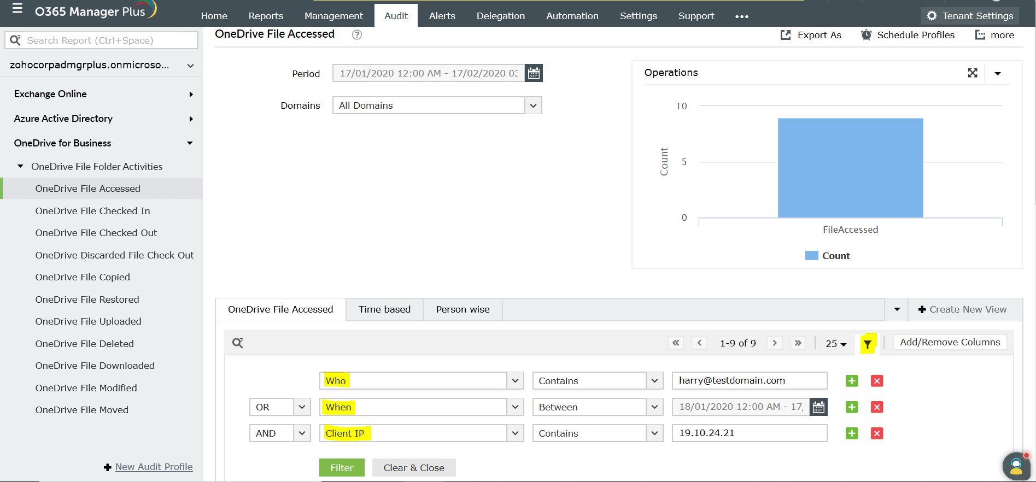Image resolution: width=1036 pixels, height=482 pixels.
Task: Open the hamburger navigation menu
Action: (x=17, y=9)
